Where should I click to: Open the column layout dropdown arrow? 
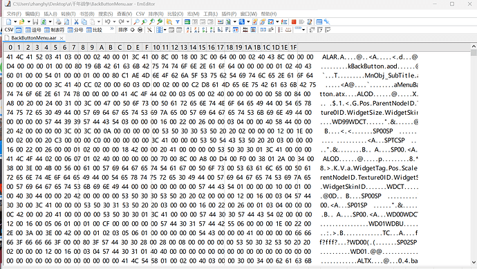[x=165, y=30]
